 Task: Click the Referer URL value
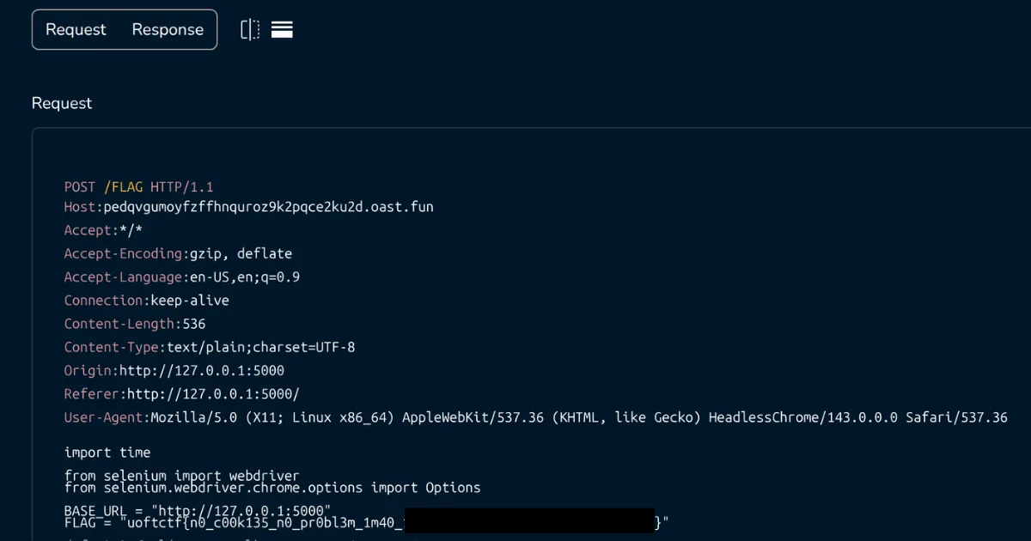[x=213, y=394]
